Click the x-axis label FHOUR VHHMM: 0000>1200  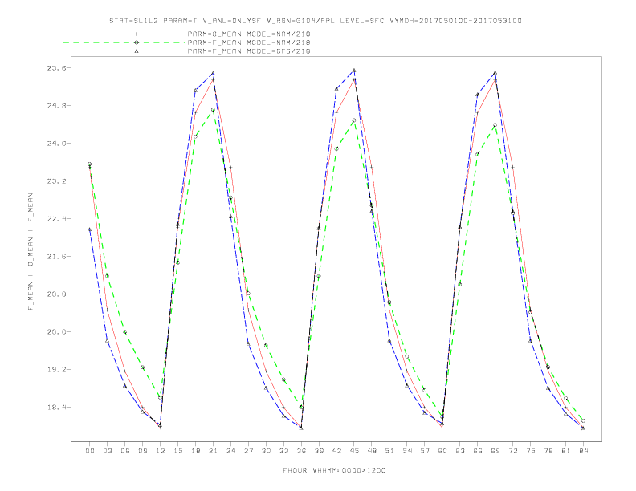point(334,470)
